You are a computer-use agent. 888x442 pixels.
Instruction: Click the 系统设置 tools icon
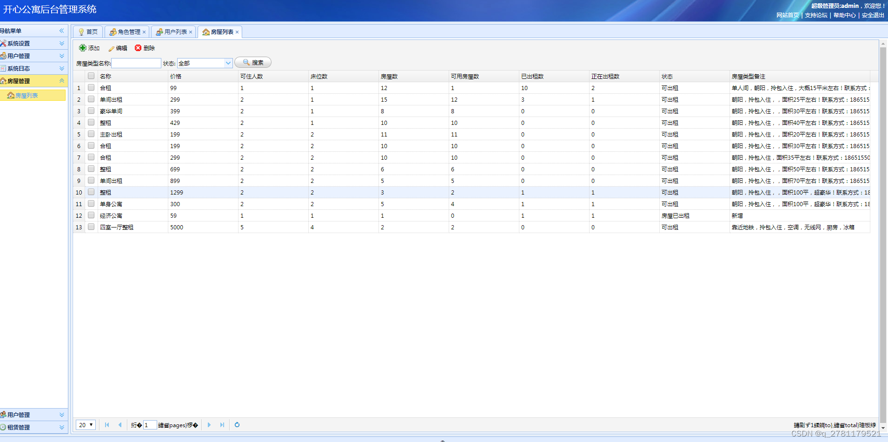click(3, 43)
